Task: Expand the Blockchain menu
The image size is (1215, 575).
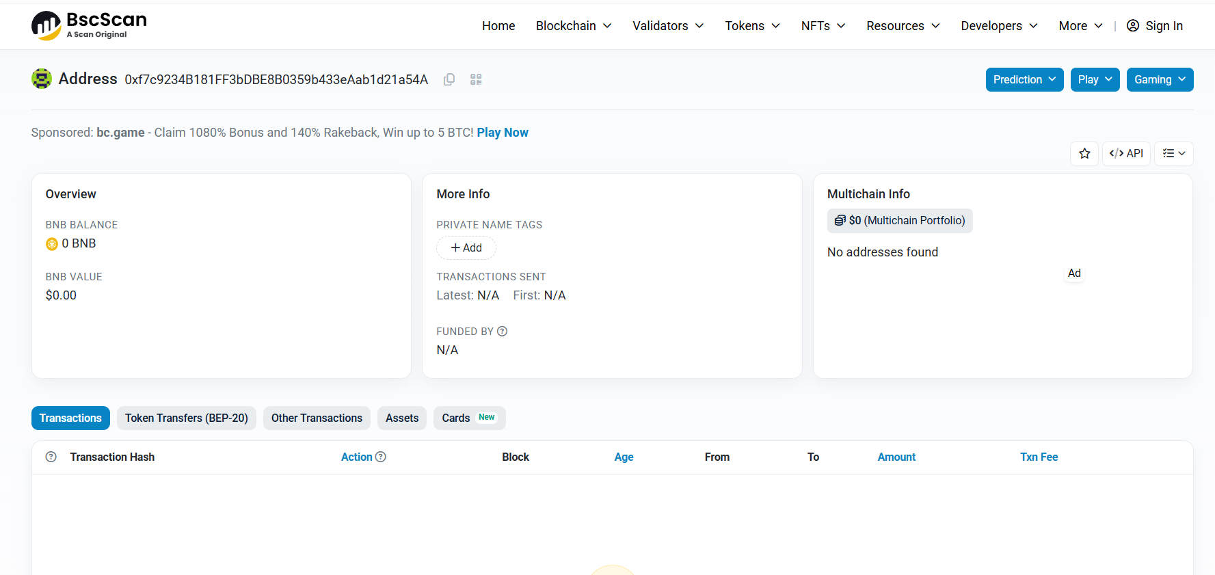Action: tap(574, 26)
